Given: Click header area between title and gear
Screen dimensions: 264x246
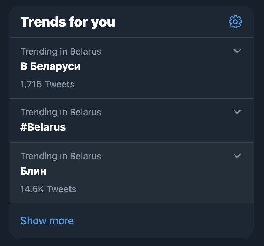Looking at the screenshot, I should [172, 22].
